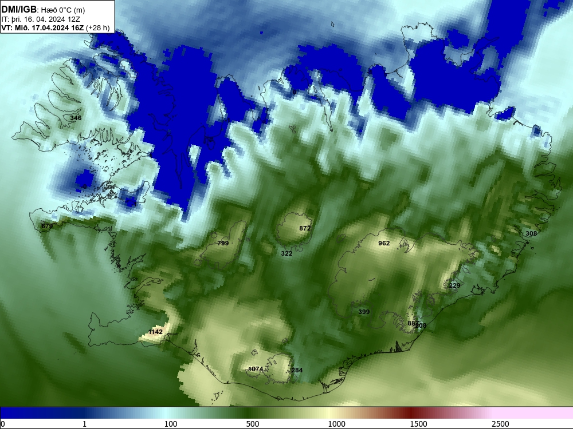Click the initial time 'IT: þri. 16. 04. 2024 12Z'

[x=41, y=19]
